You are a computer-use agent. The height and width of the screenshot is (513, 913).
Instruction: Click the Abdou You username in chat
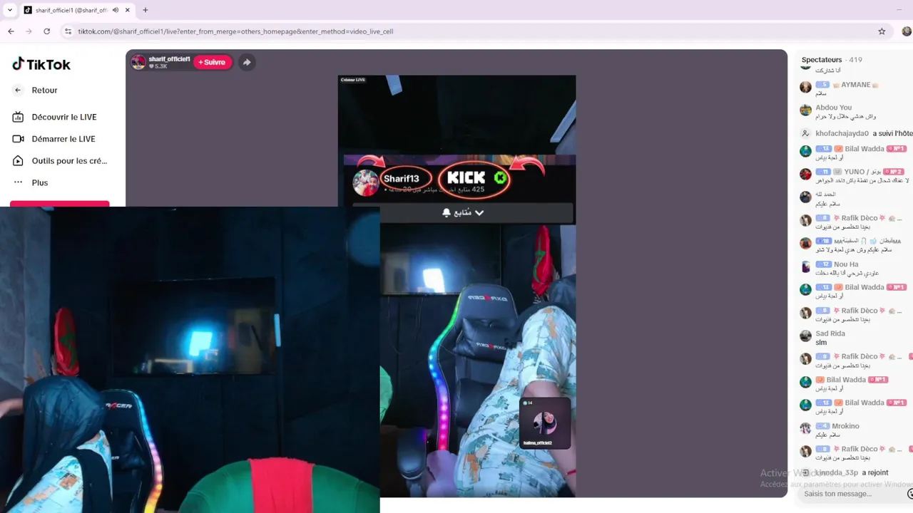coord(834,108)
